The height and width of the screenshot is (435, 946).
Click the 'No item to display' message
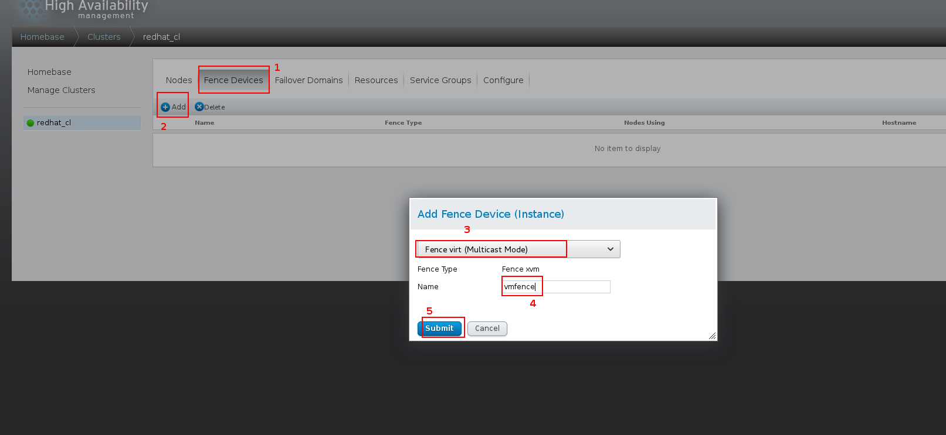coord(628,149)
